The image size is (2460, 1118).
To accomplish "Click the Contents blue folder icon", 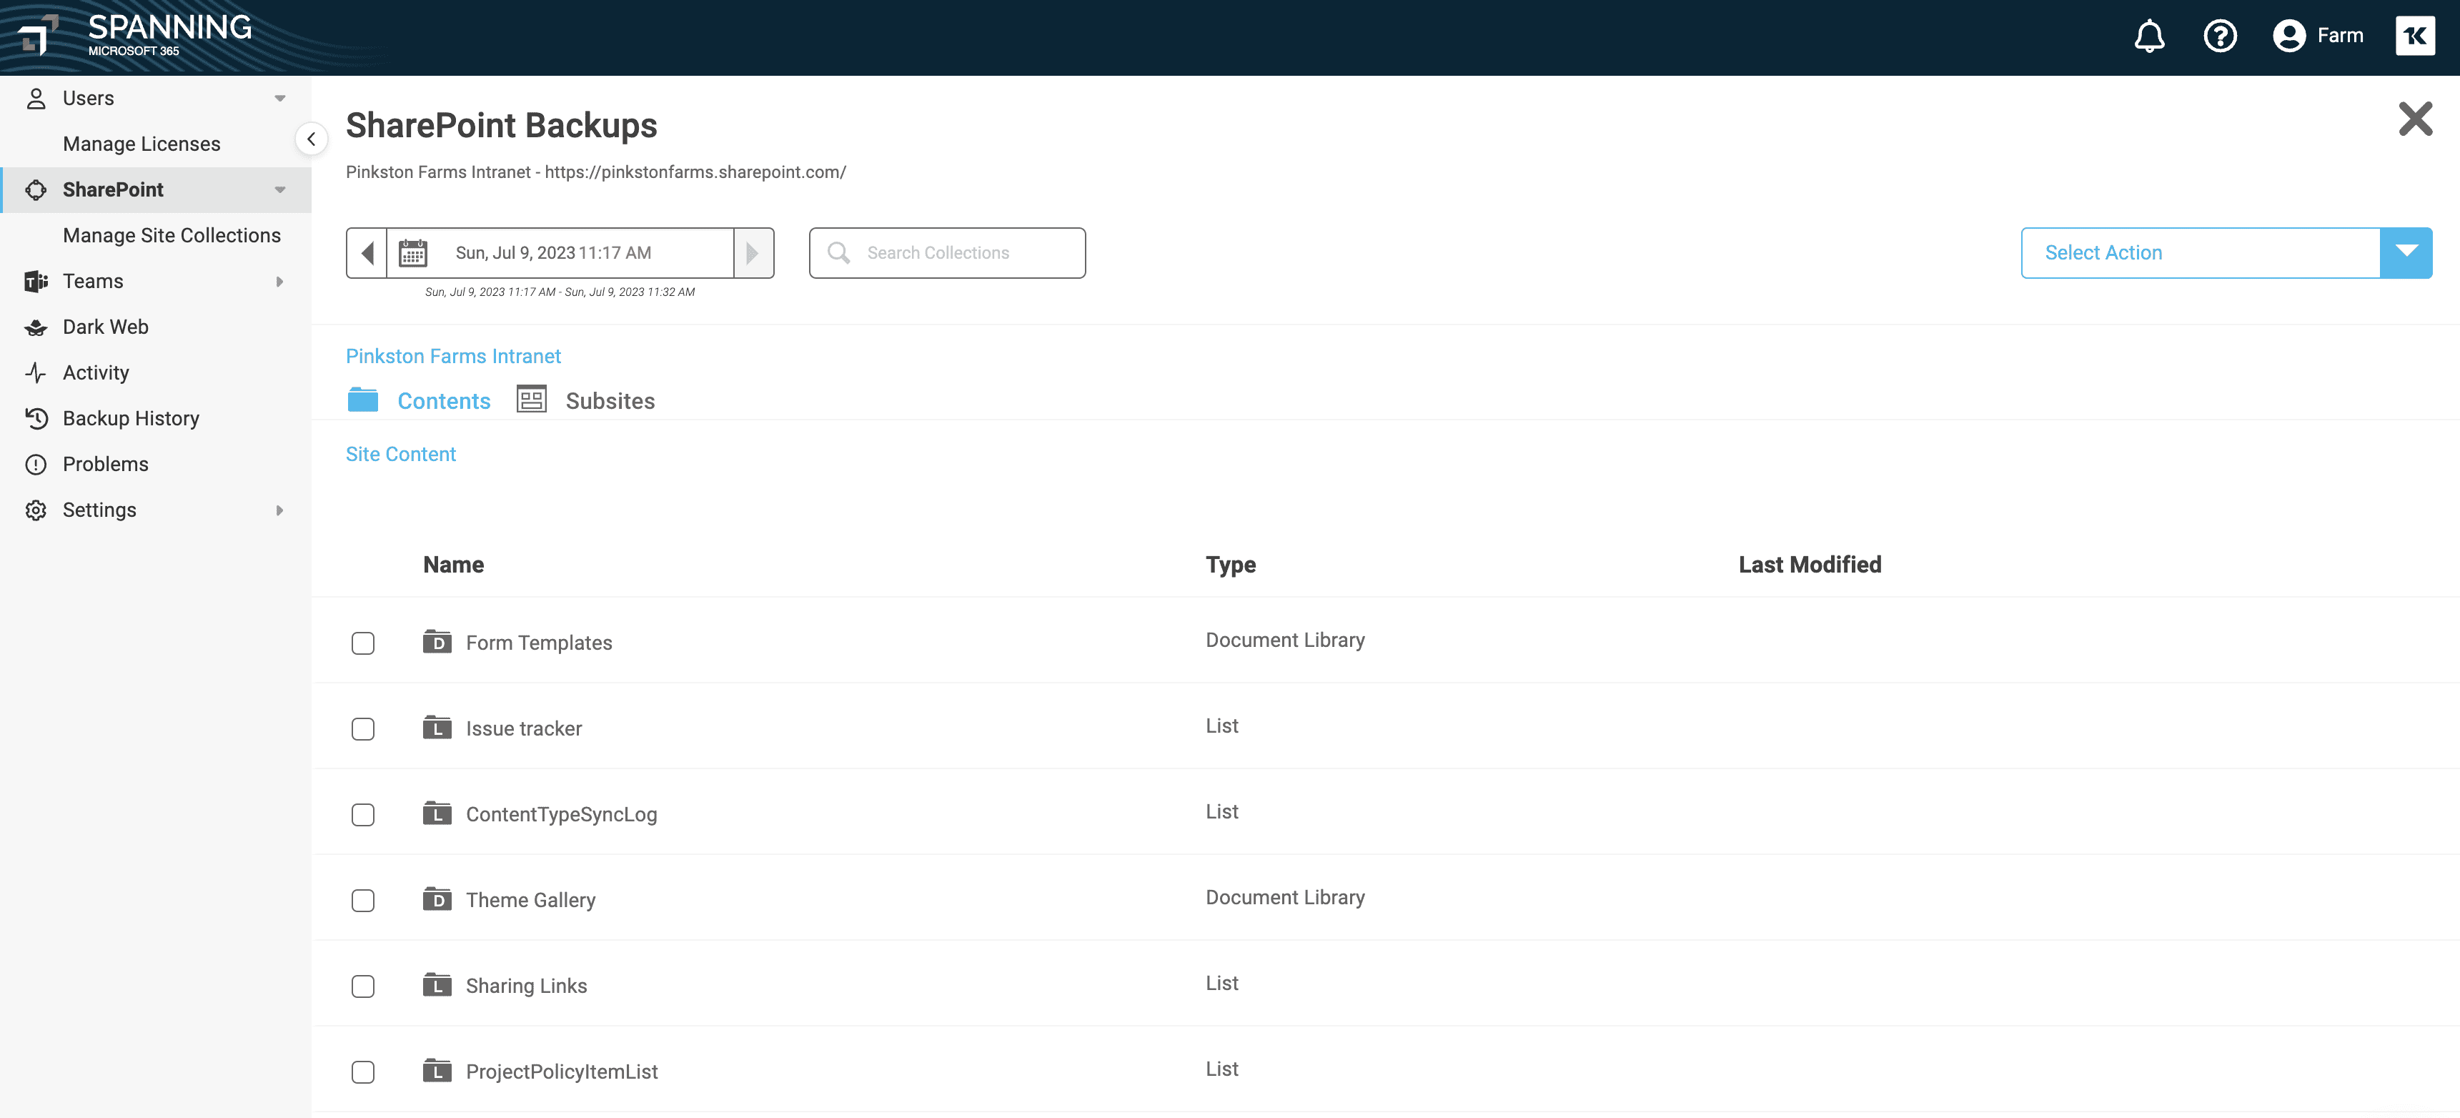I will click(363, 399).
